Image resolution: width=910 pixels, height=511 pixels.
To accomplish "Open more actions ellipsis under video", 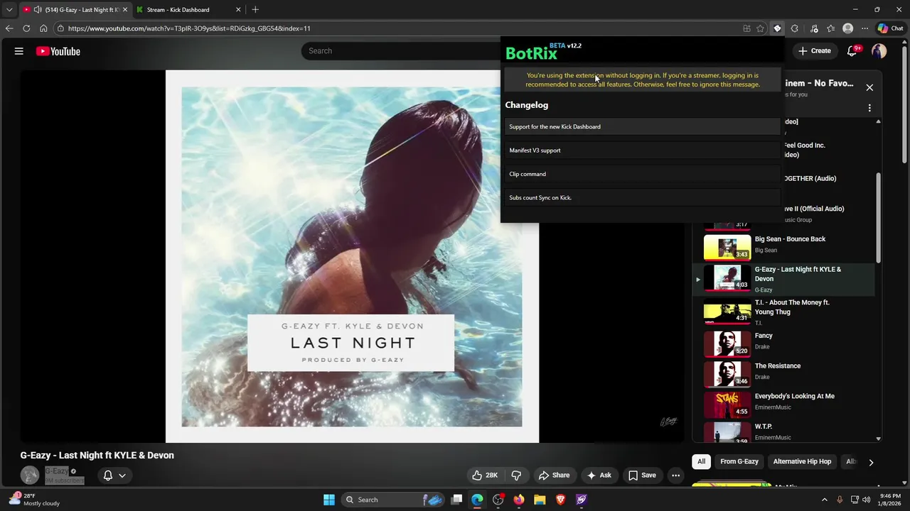I will click(x=676, y=475).
